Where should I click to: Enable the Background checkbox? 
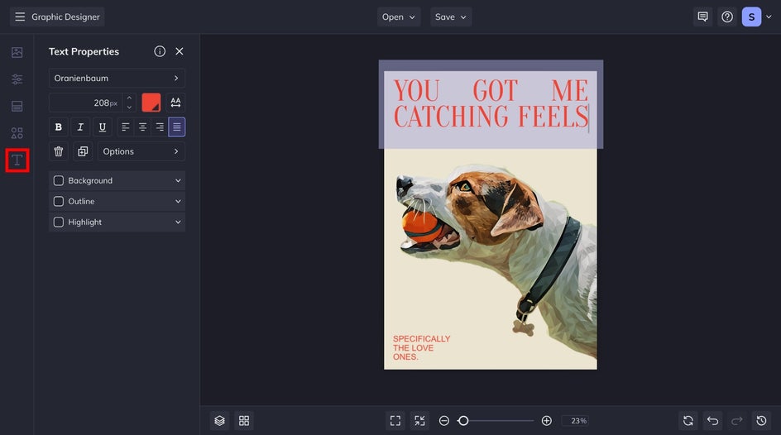point(58,180)
